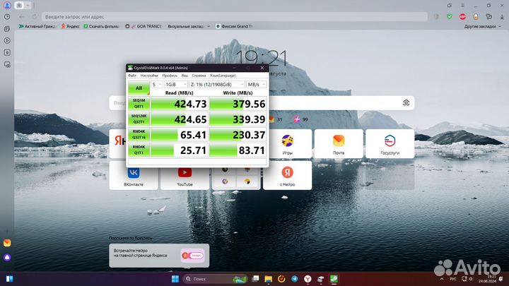Open the Справка menu in CrystalDiskMark
This screenshot has width=509, height=286.
point(199,76)
